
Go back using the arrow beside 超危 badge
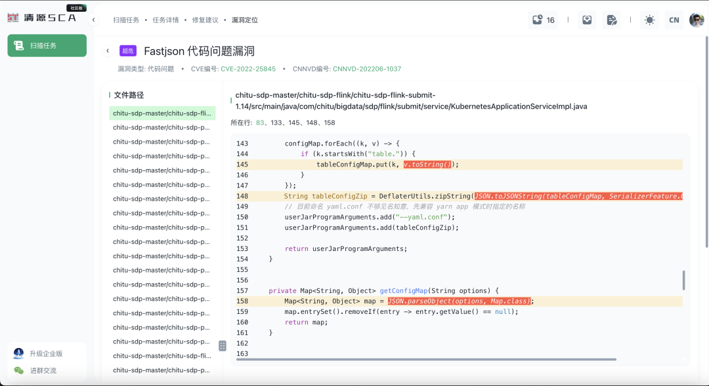(108, 51)
